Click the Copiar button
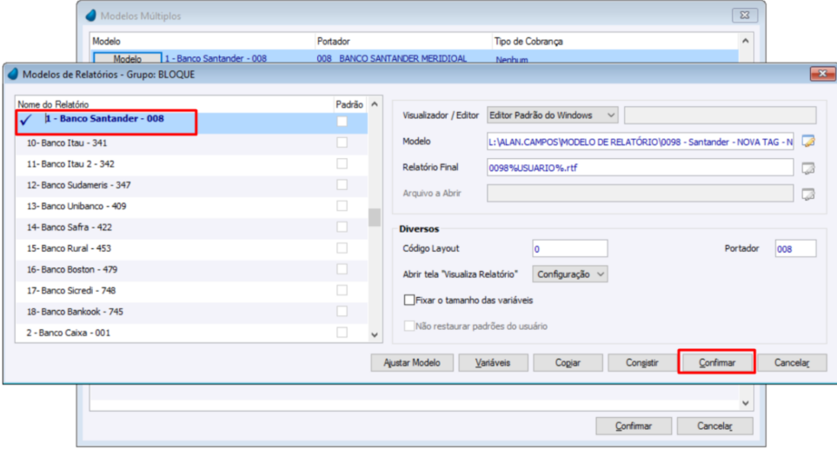The image size is (837, 449). click(x=568, y=363)
